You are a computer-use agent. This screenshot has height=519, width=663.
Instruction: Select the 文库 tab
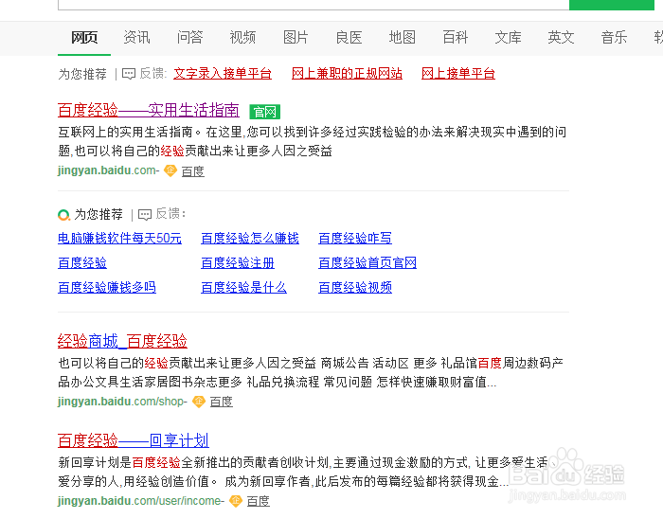(x=509, y=38)
